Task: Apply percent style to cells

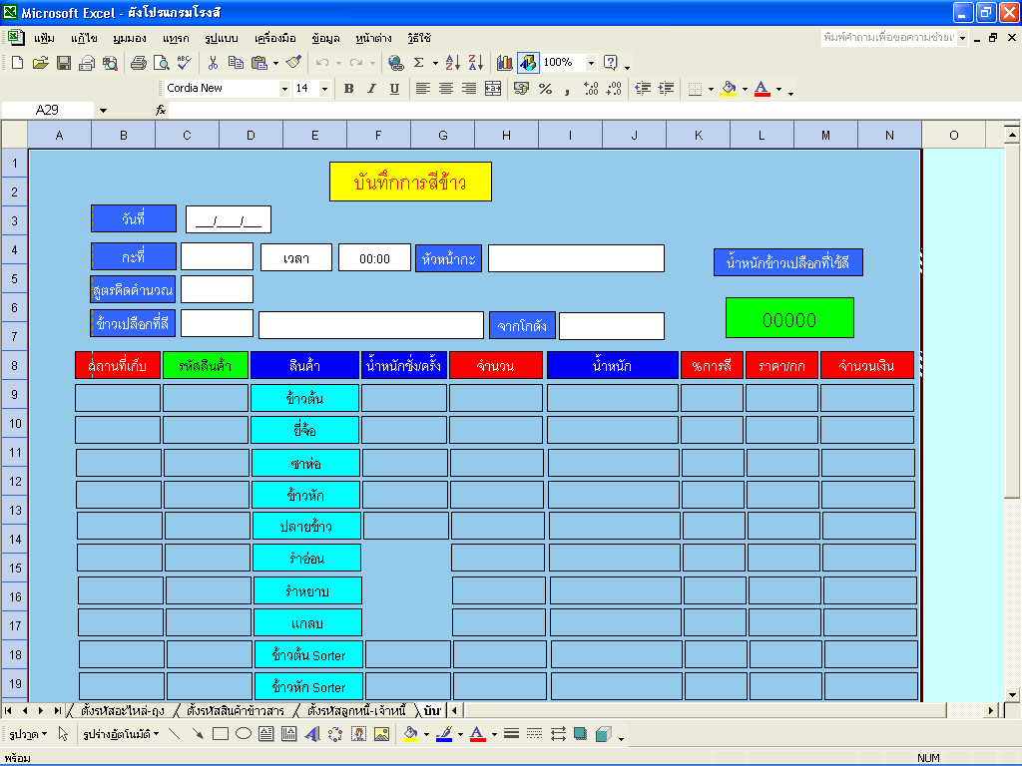Action: coord(546,89)
